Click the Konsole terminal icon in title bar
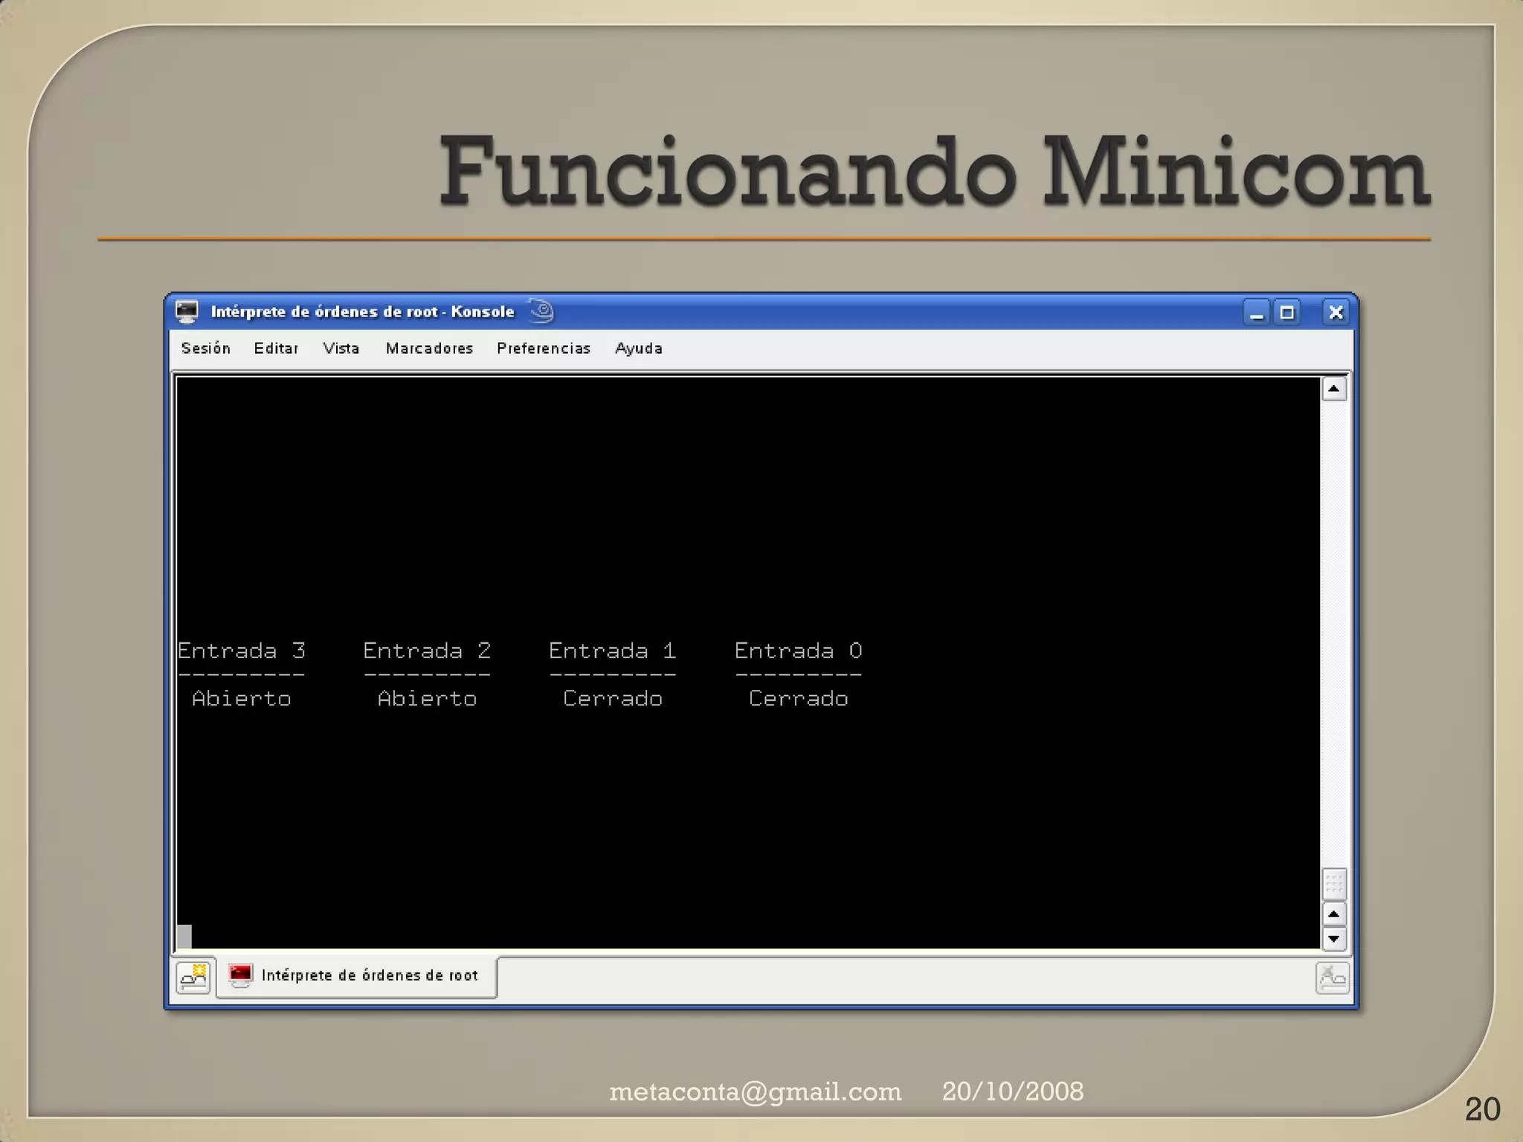Screen dimensions: 1523x1142 (x=187, y=312)
